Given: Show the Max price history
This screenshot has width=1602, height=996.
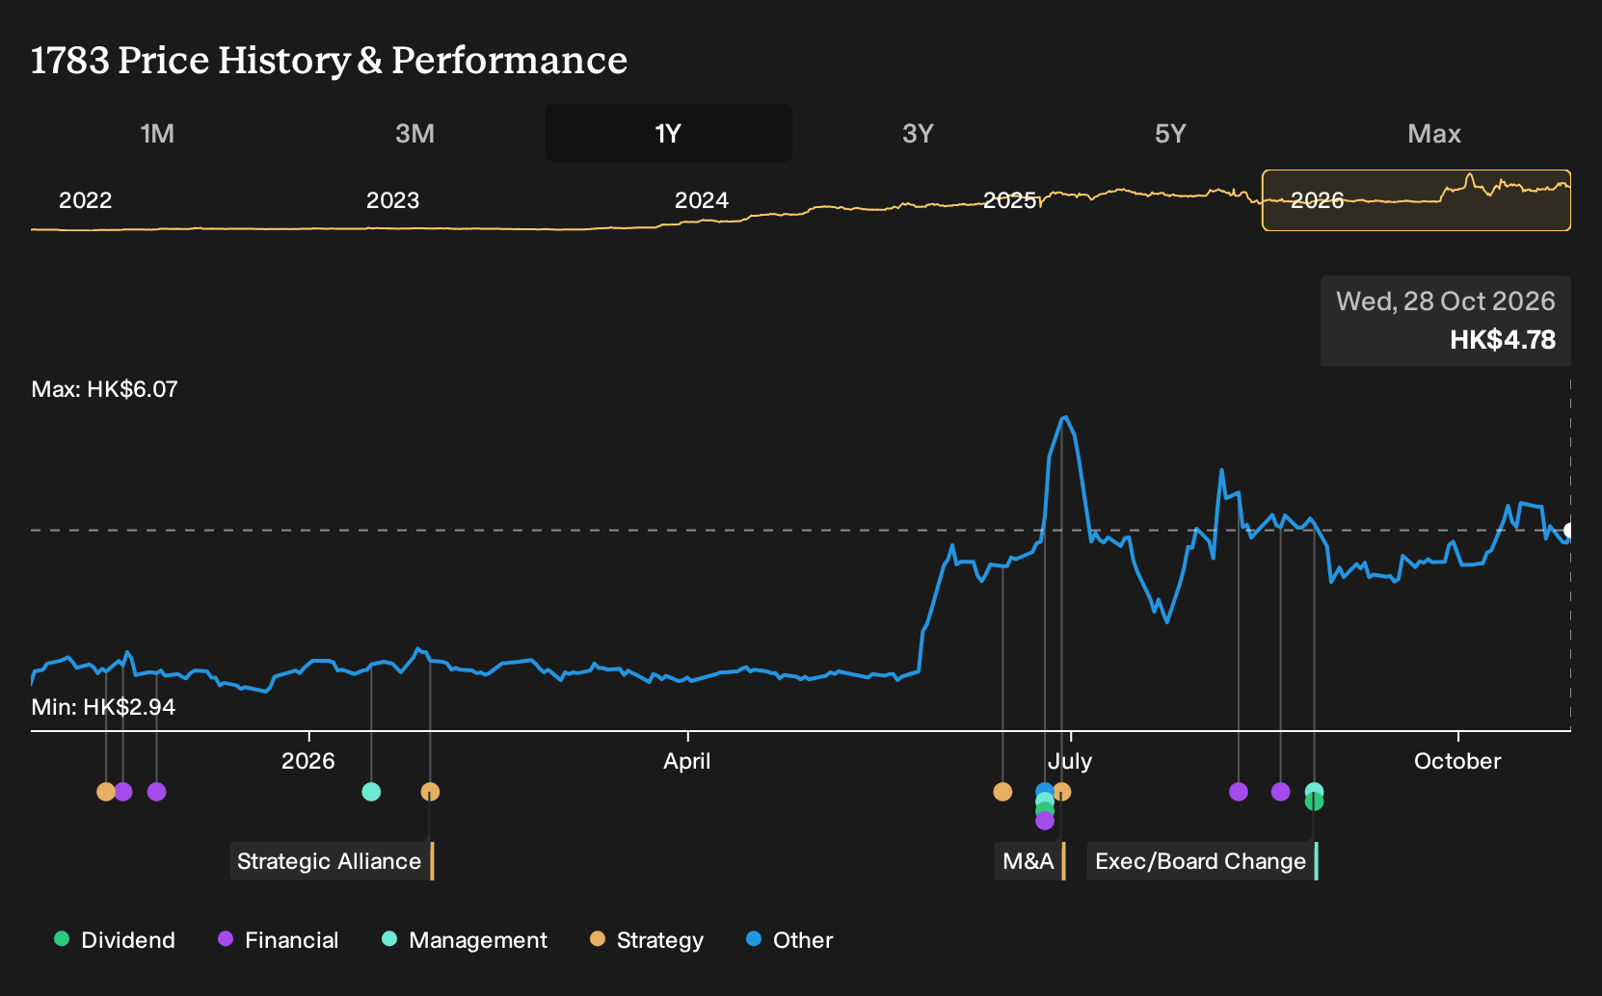Looking at the screenshot, I should [x=1434, y=133].
